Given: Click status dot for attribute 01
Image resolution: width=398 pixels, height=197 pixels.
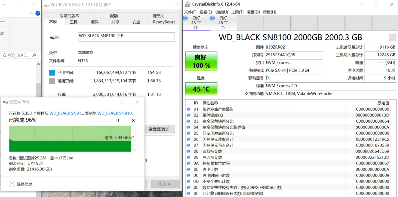Looking at the screenshot, I should point(189,109).
